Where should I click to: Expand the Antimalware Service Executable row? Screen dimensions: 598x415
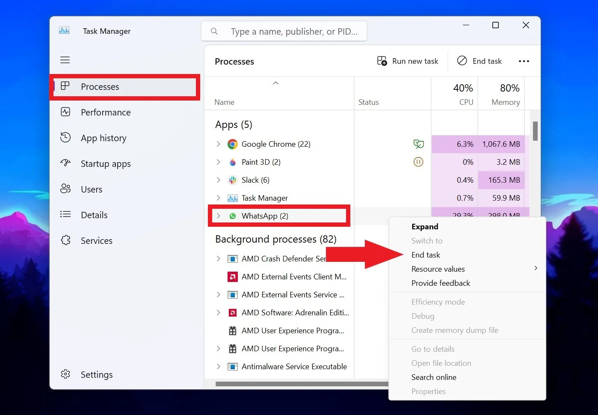coord(219,367)
